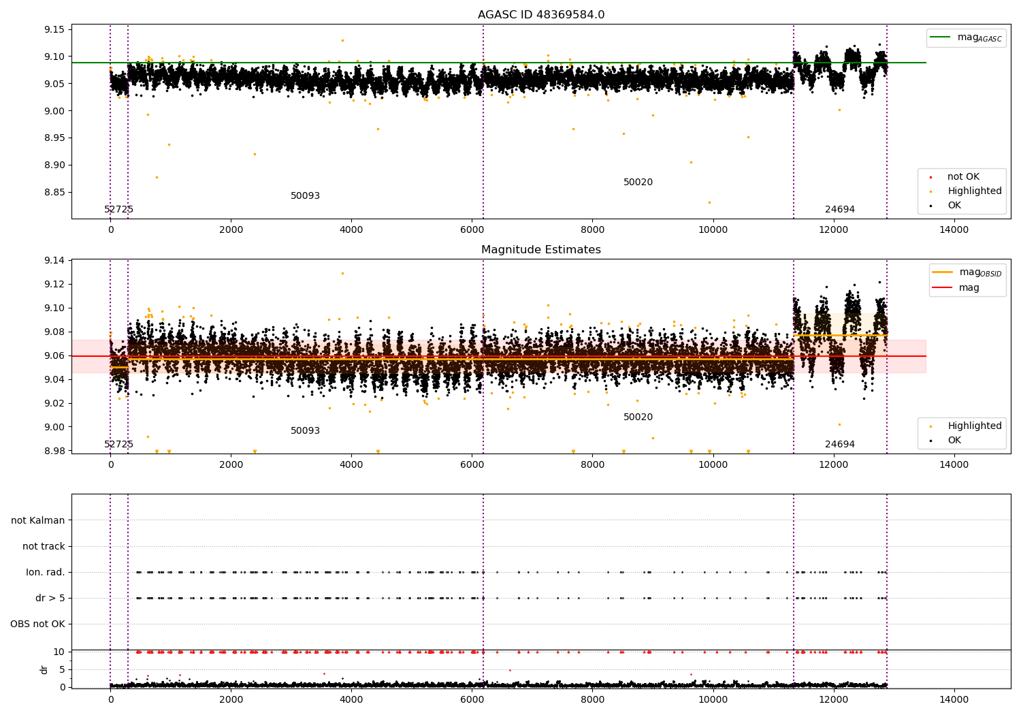Click the orange mag OBSID legend line

pyautogui.click(x=943, y=272)
